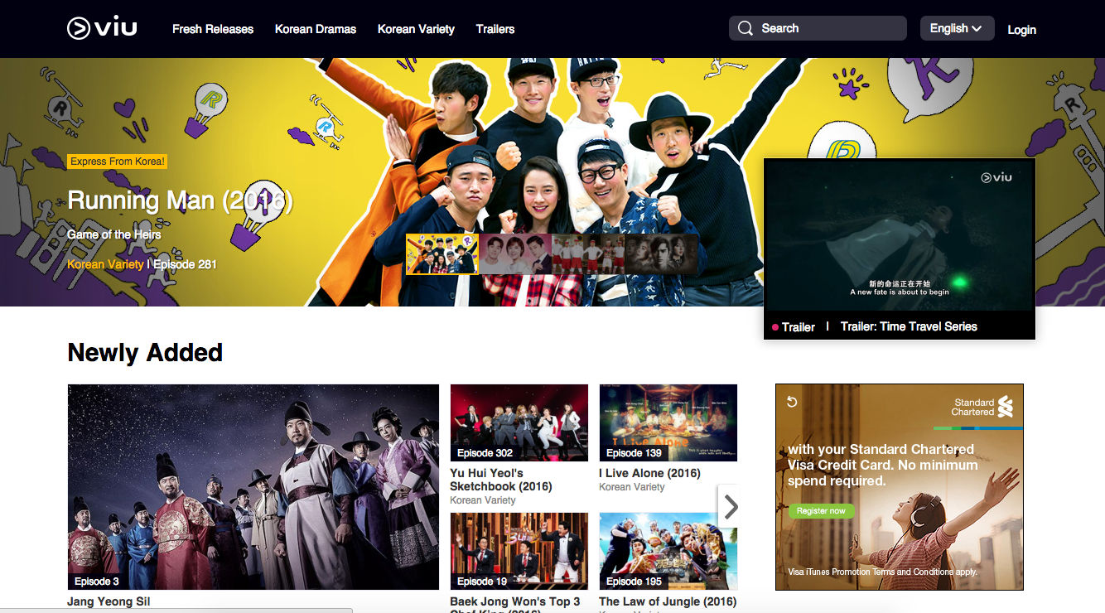Click the Viu logo in the header
The image size is (1105, 613).
[x=102, y=28]
